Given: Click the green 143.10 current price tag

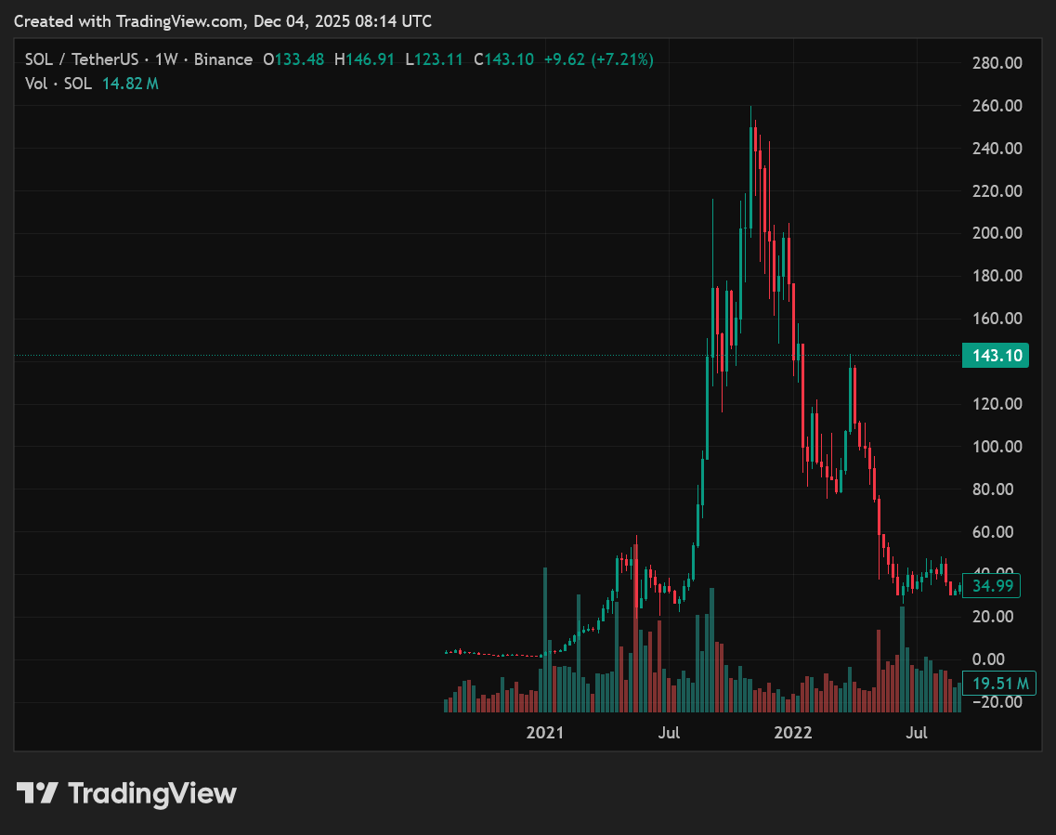Looking at the screenshot, I should tap(995, 356).
